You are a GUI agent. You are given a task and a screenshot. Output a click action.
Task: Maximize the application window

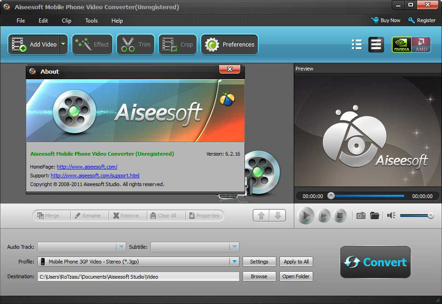(411, 5)
